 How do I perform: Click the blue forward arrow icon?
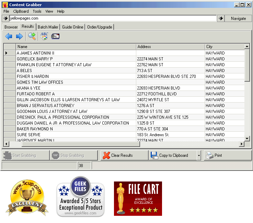(19, 36)
